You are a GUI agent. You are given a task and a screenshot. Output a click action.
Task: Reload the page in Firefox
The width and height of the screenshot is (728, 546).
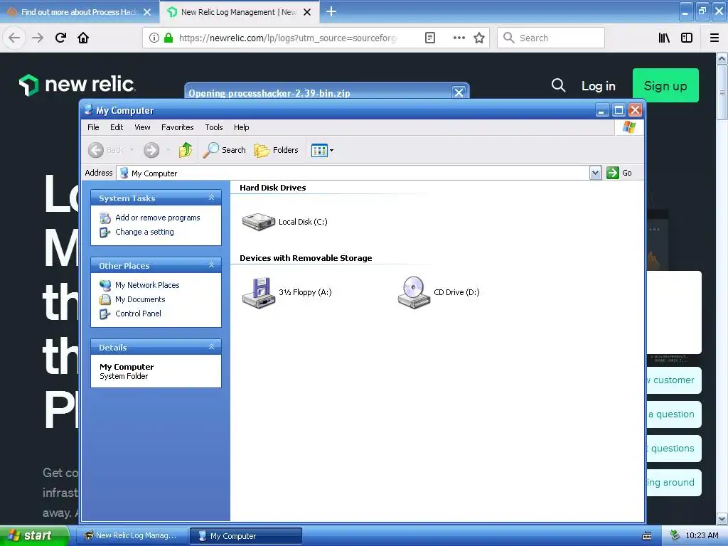tap(60, 38)
